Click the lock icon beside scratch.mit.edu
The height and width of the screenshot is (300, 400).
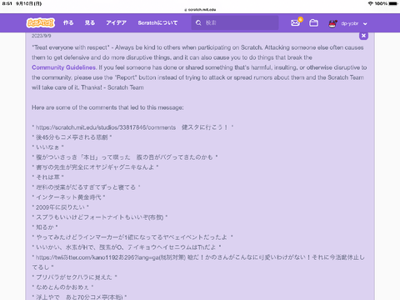pyautogui.click(x=185, y=10)
